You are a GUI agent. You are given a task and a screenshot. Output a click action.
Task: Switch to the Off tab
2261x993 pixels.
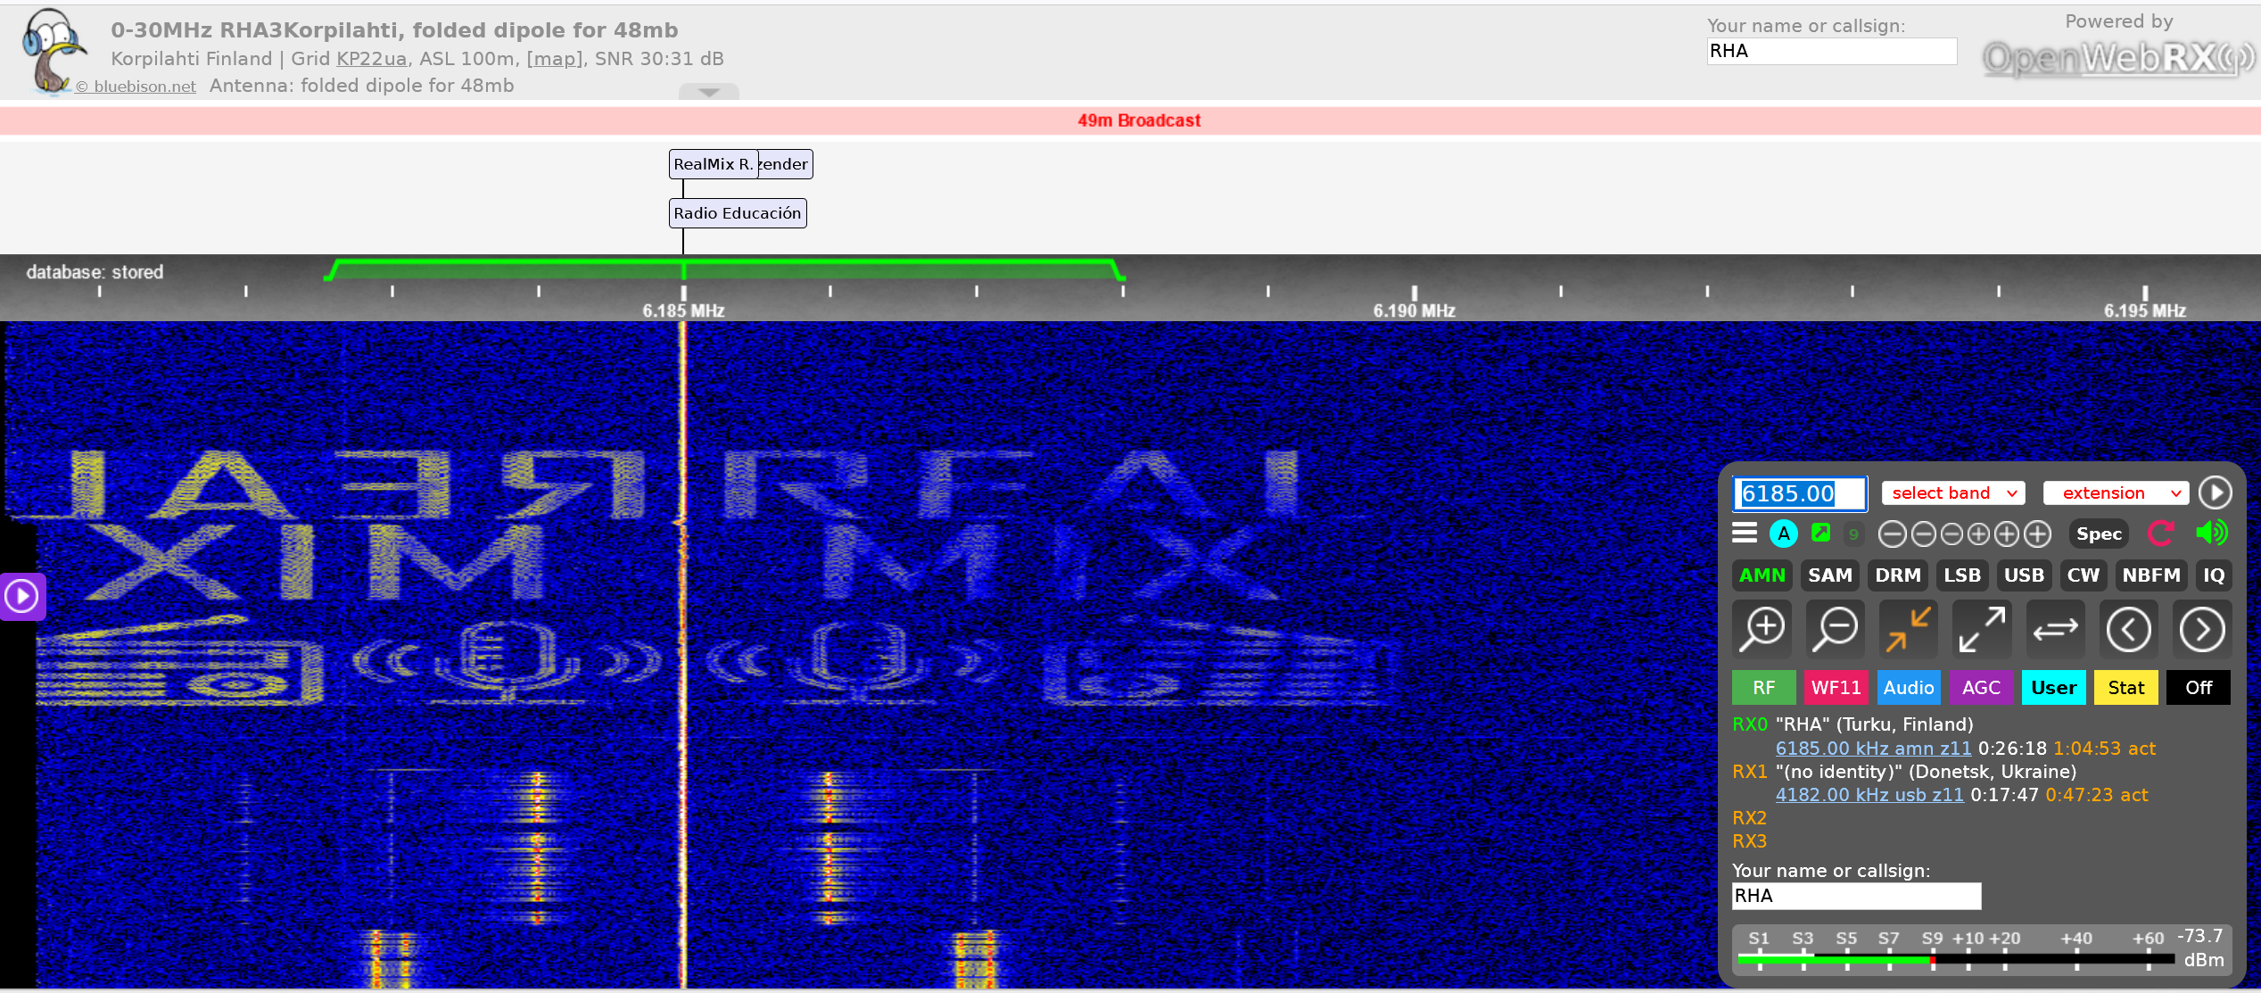pyautogui.click(x=2199, y=688)
